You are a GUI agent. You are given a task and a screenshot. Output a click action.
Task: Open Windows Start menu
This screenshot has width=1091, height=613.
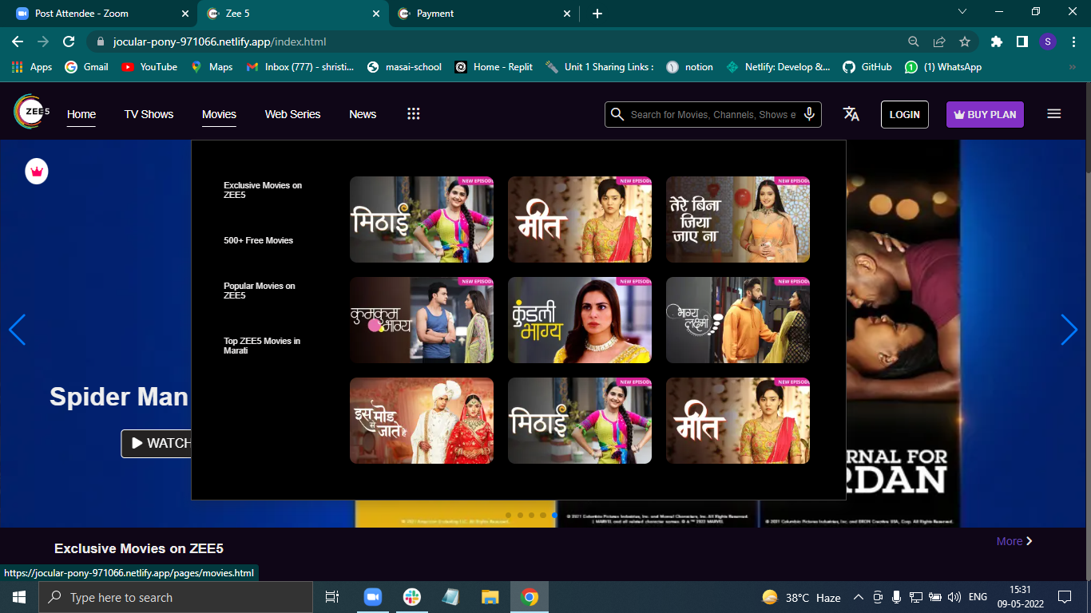pos(18,597)
